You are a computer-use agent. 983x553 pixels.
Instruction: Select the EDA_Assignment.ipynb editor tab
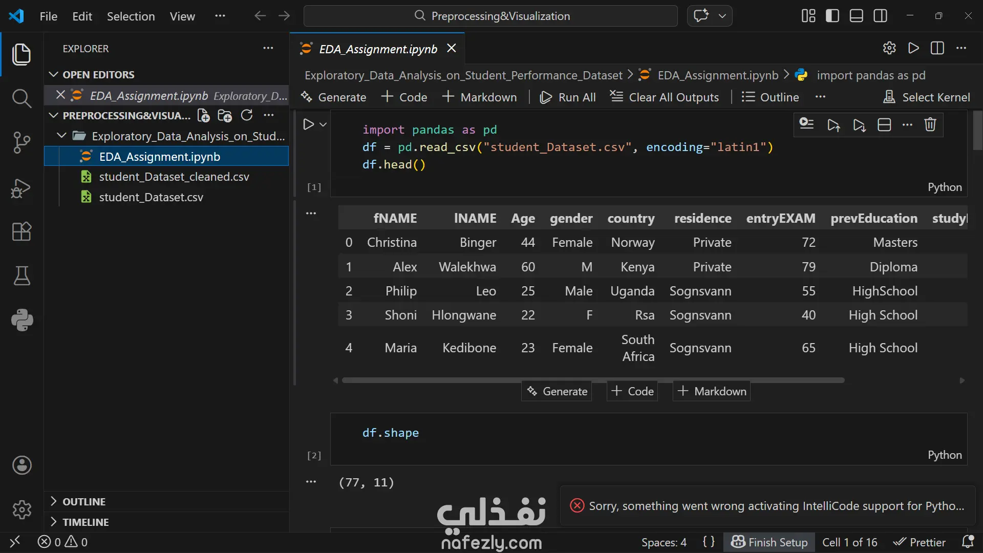pyautogui.click(x=378, y=49)
